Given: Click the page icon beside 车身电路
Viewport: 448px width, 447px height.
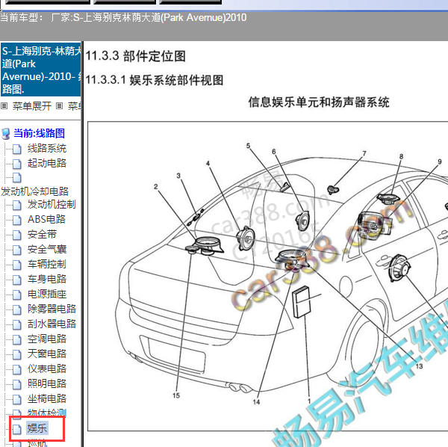Looking at the screenshot, I should coord(17,280).
